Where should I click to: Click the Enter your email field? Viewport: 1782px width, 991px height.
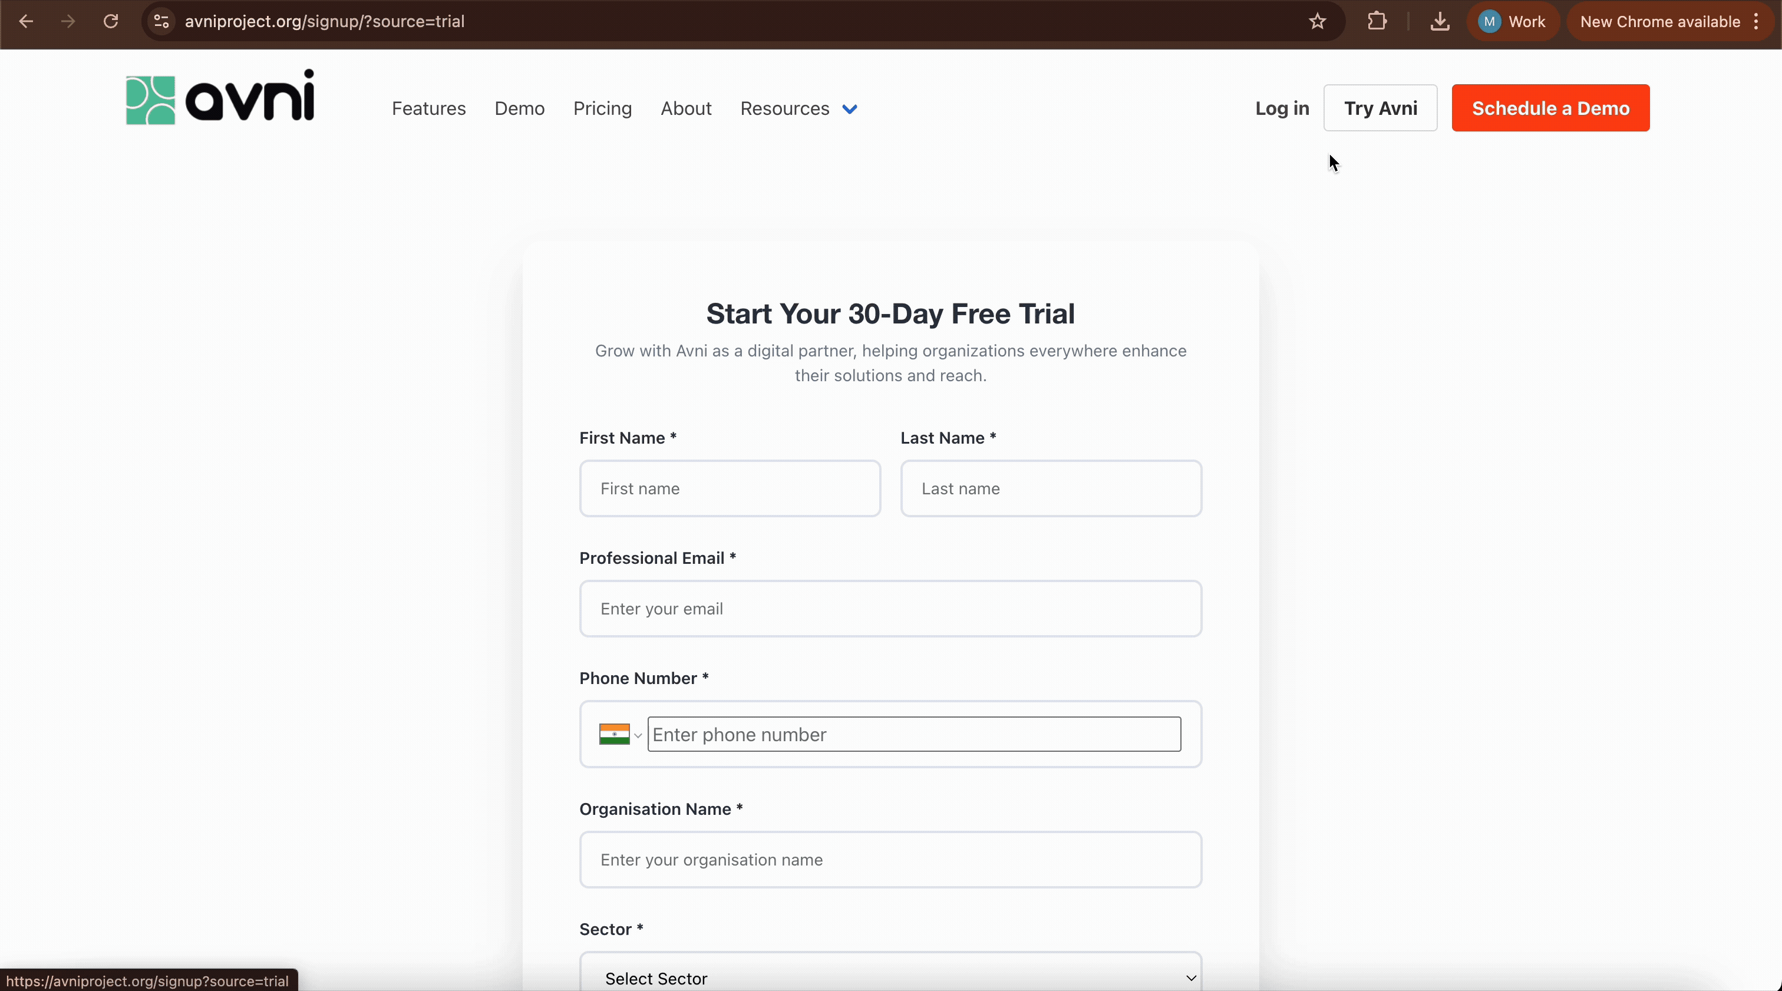(890, 609)
